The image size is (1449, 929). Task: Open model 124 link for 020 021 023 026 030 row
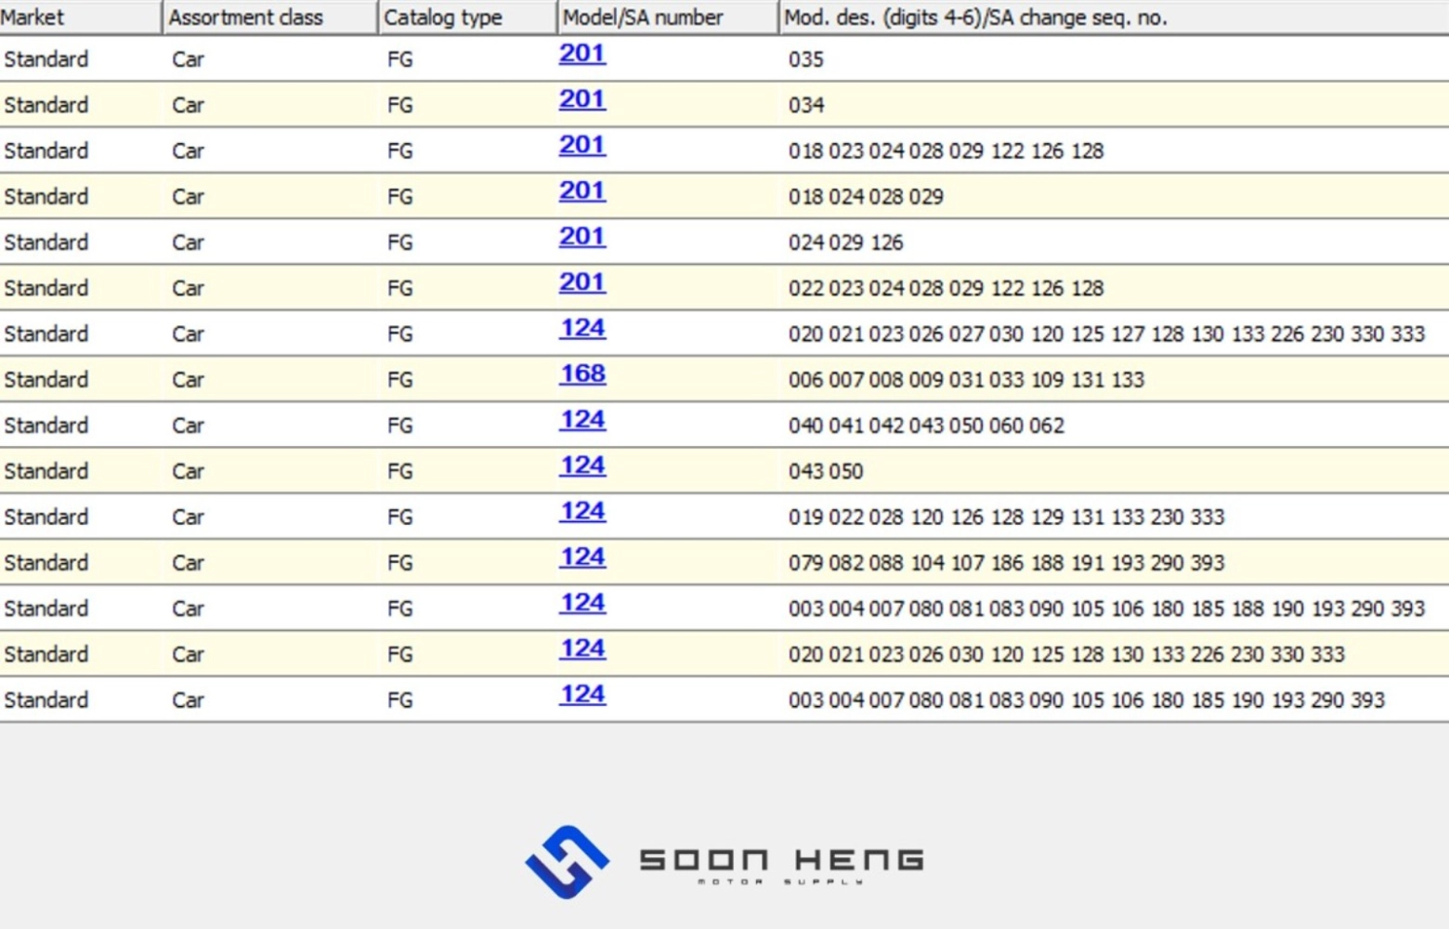pyautogui.click(x=582, y=648)
